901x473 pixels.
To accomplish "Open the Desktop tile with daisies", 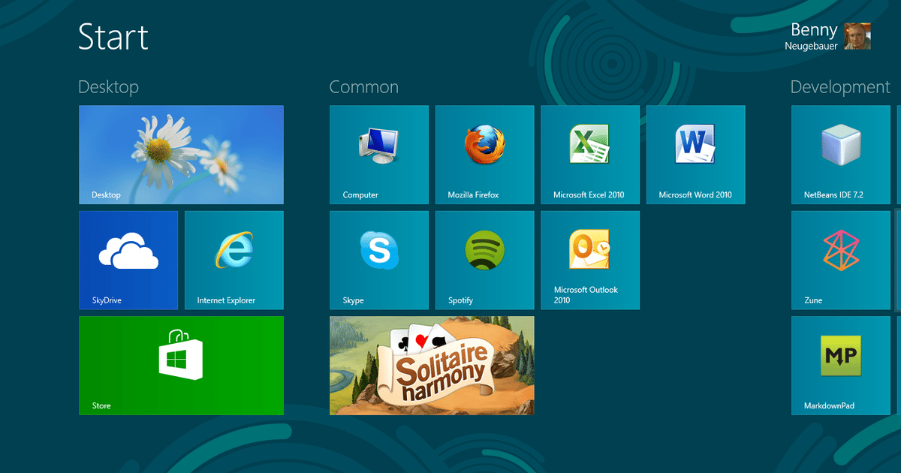I will 181,155.
